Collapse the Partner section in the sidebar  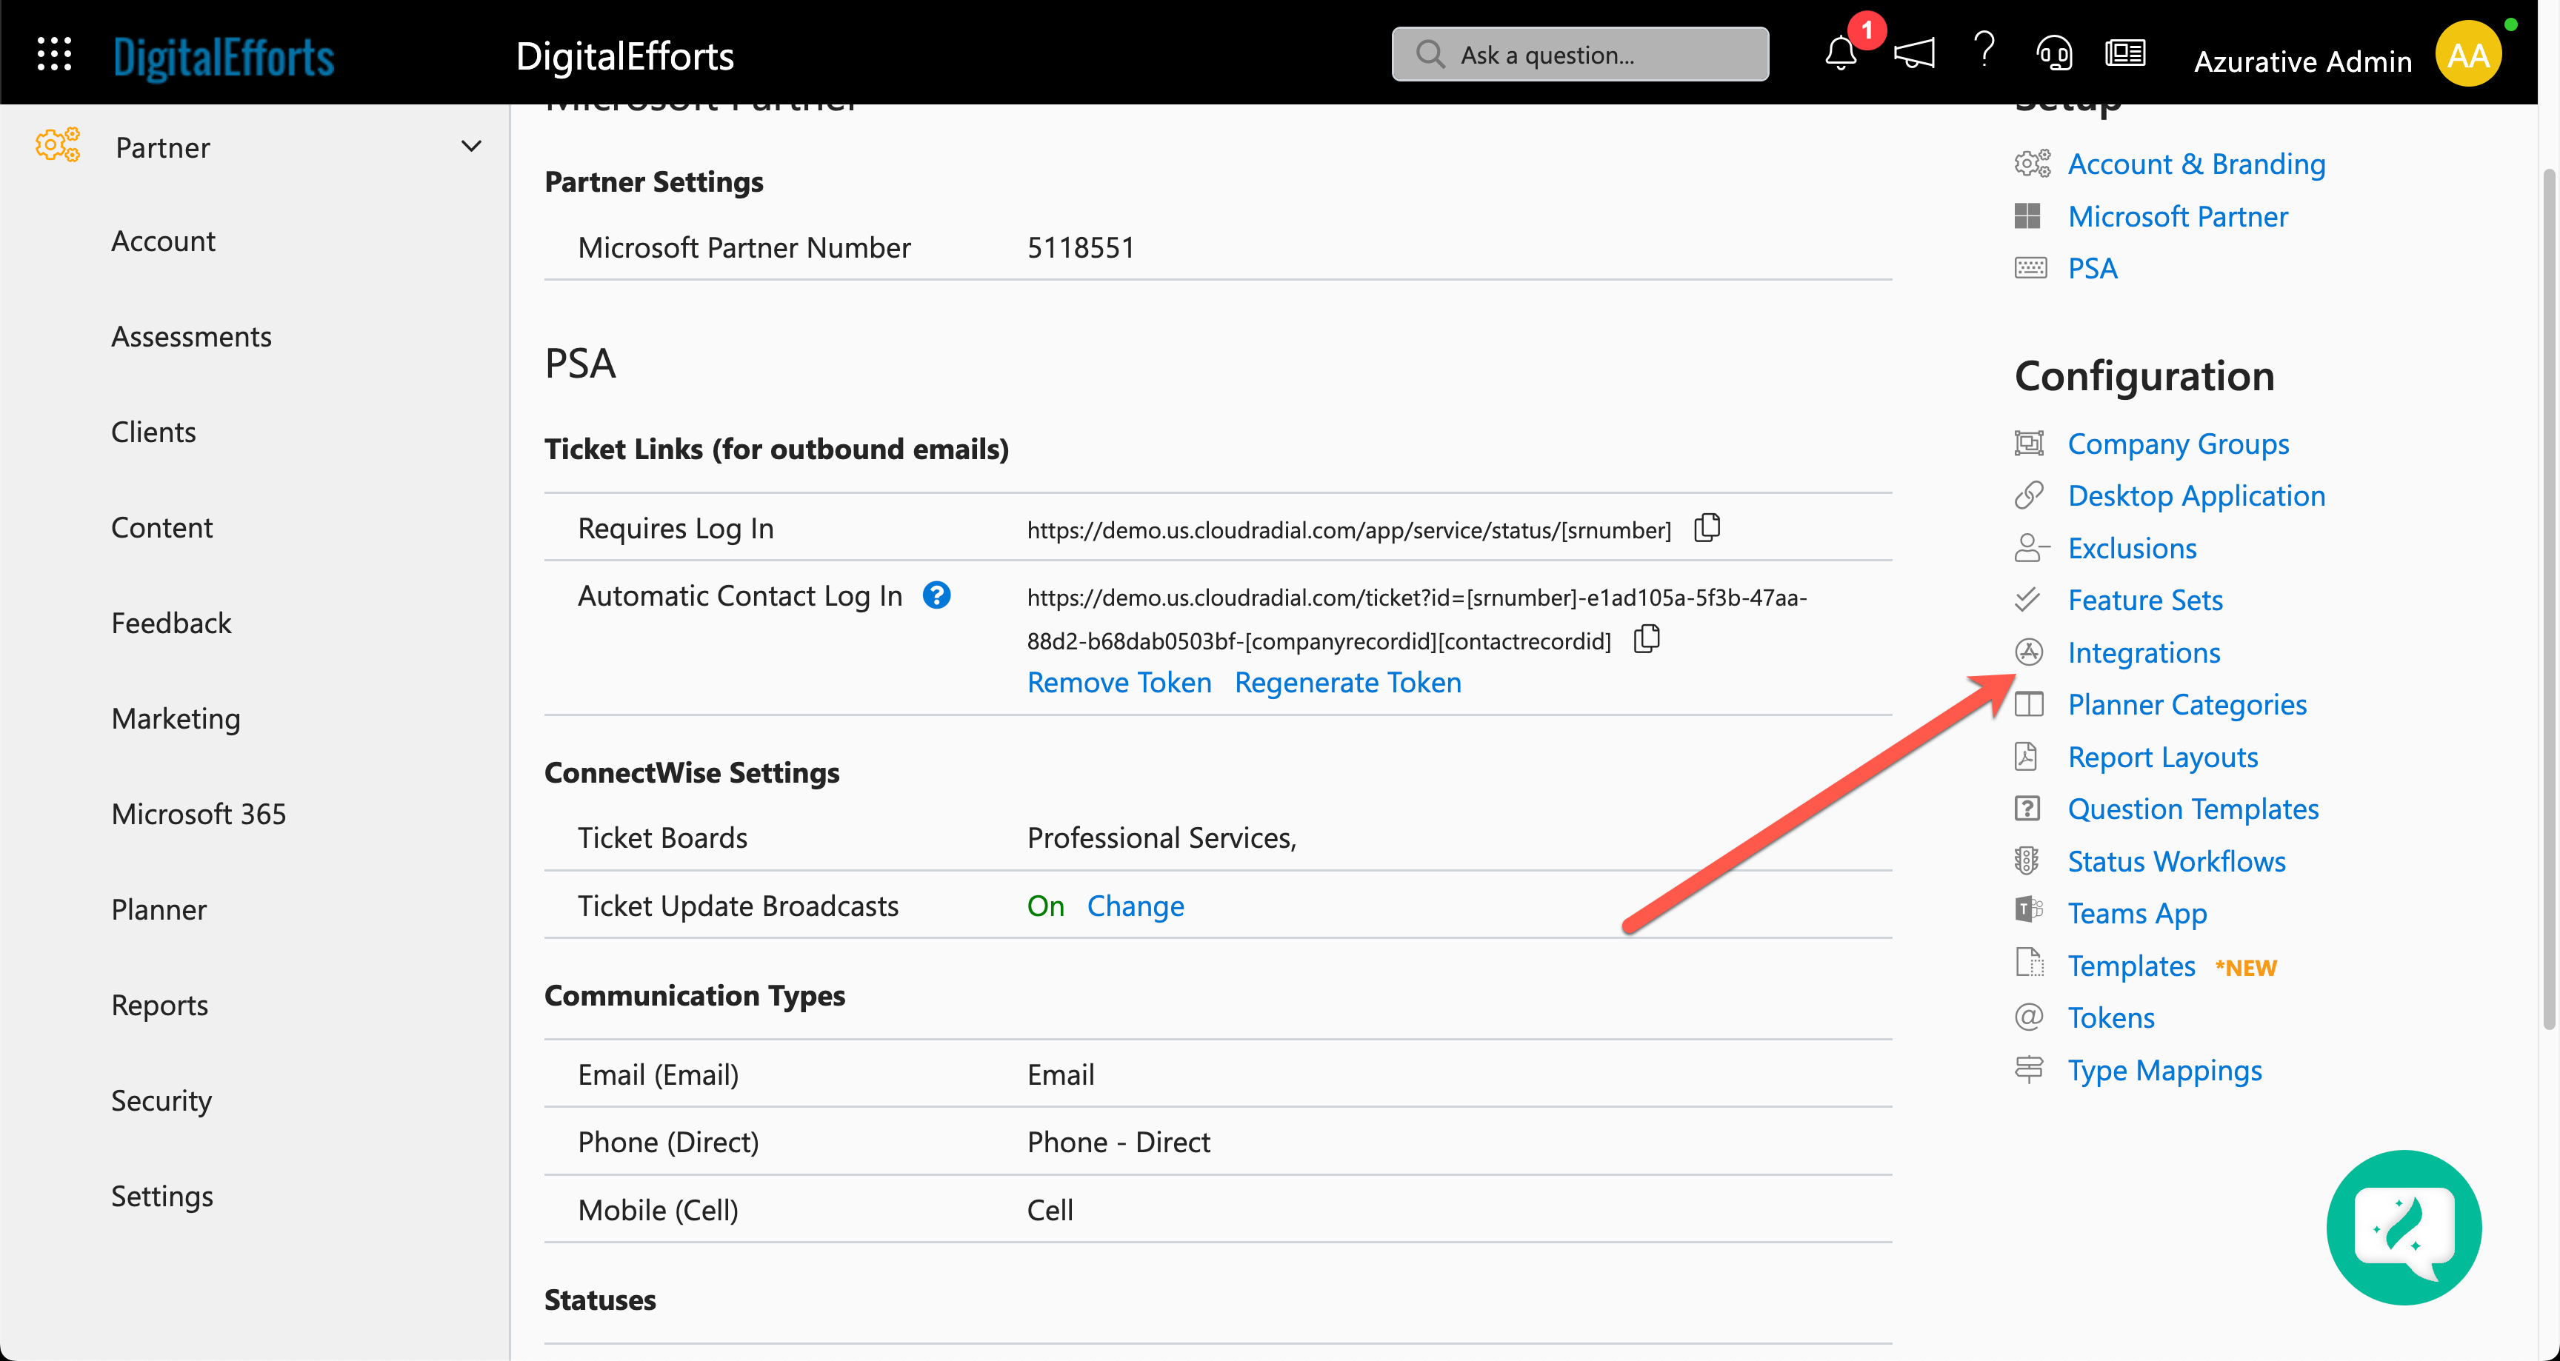pyautogui.click(x=472, y=145)
